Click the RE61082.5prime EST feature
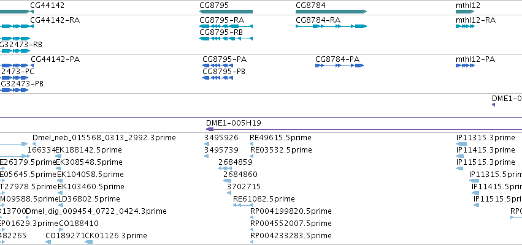522x245 pixels. (x=242, y=205)
